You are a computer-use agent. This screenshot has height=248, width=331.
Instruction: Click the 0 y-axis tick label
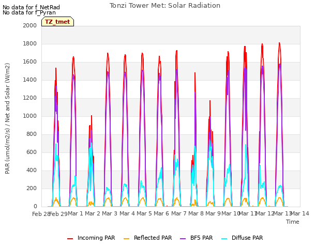click(x=35, y=207)
